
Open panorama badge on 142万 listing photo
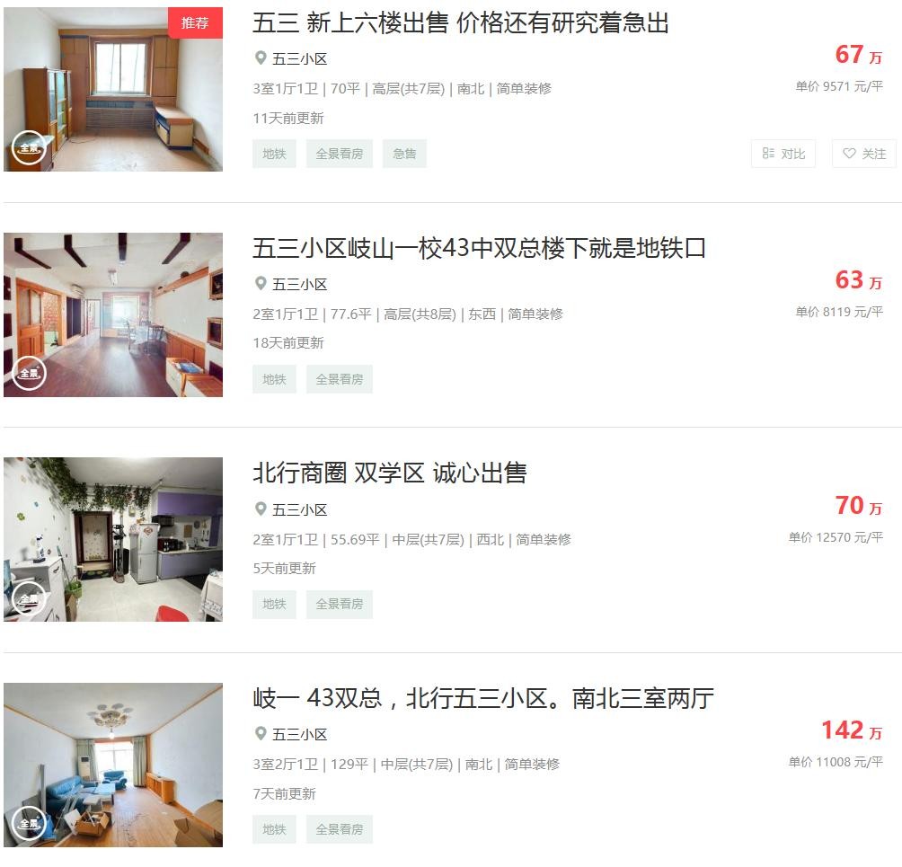coord(29,823)
